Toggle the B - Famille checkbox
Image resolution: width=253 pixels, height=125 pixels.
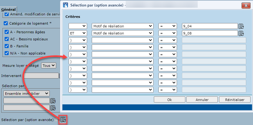7,46
